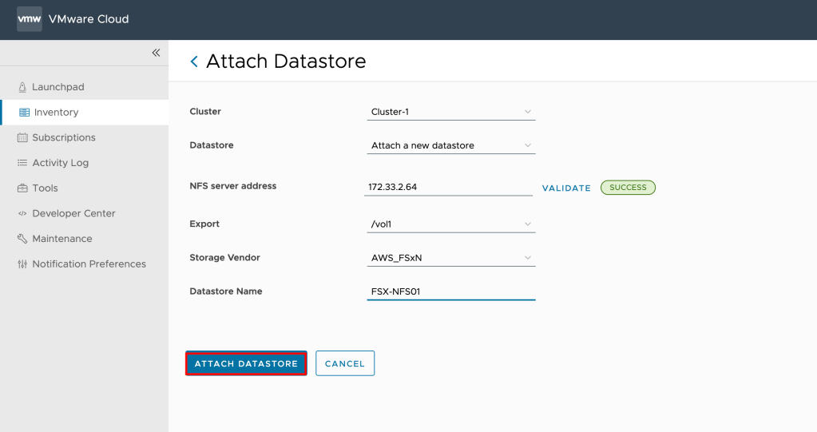Collapse the sidebar with double chevron

156,53
